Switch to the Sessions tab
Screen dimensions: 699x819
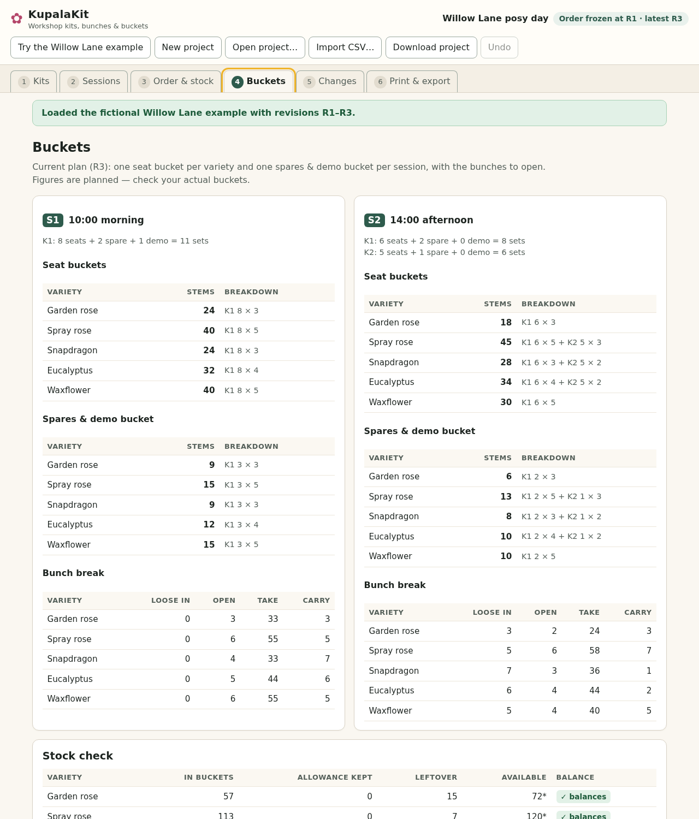pyautogui.click(x=94, y=81)
